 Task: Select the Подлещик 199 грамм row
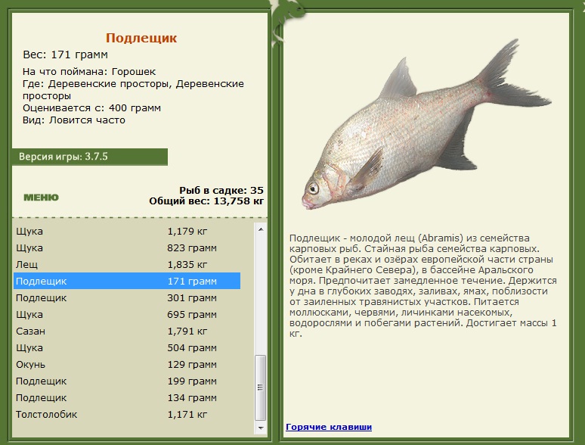pyautogui.click(x=127, y=381)
